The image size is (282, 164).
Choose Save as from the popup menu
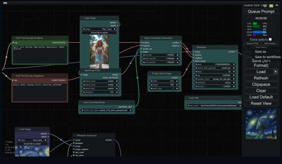pos(260,52)
